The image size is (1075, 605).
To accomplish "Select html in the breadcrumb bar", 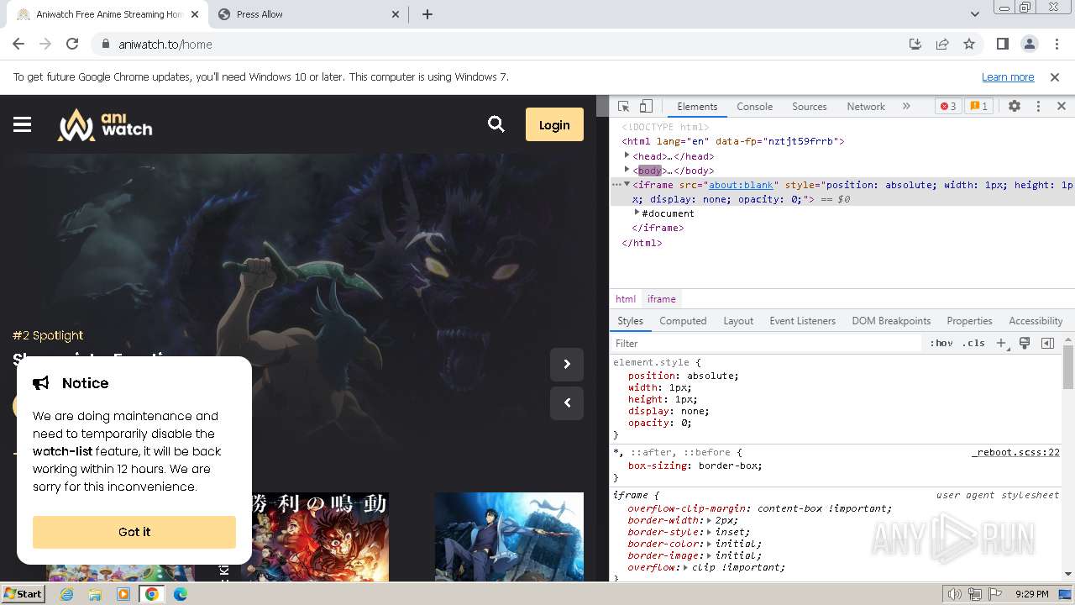I will click(x=626, y=299).
